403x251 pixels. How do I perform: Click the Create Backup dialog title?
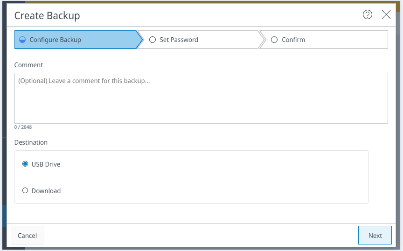47,15
